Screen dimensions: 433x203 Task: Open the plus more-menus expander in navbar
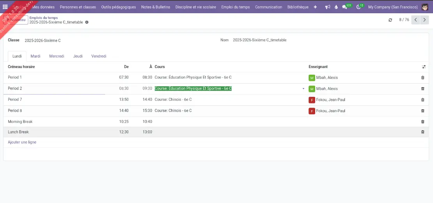click(x=315, y=7)
